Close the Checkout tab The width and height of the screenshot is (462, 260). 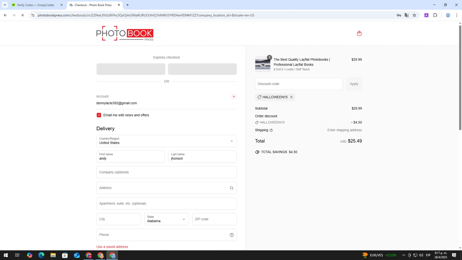(x=119, y=5)
